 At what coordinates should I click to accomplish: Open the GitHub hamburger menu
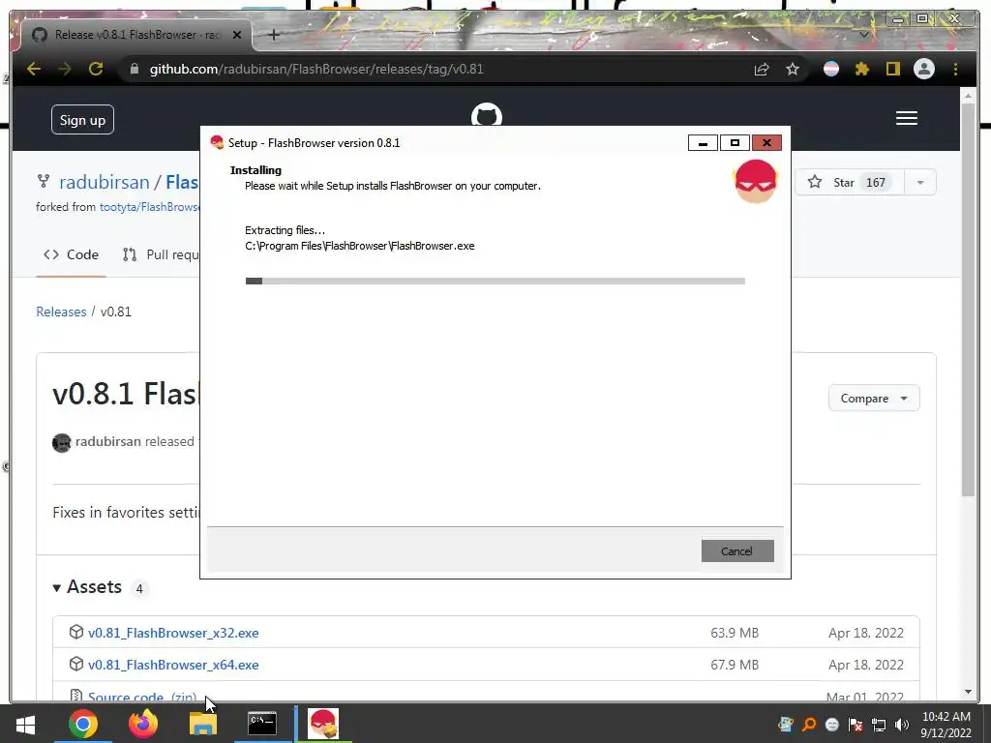click(x=906, y=118)
